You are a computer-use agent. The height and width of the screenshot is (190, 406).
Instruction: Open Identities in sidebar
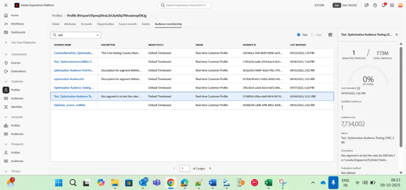pyautogui.click(x=16, y=107)
